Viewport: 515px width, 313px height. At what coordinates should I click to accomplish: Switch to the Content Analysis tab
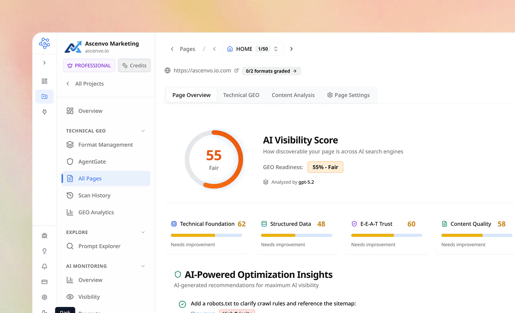click(293, 95)
